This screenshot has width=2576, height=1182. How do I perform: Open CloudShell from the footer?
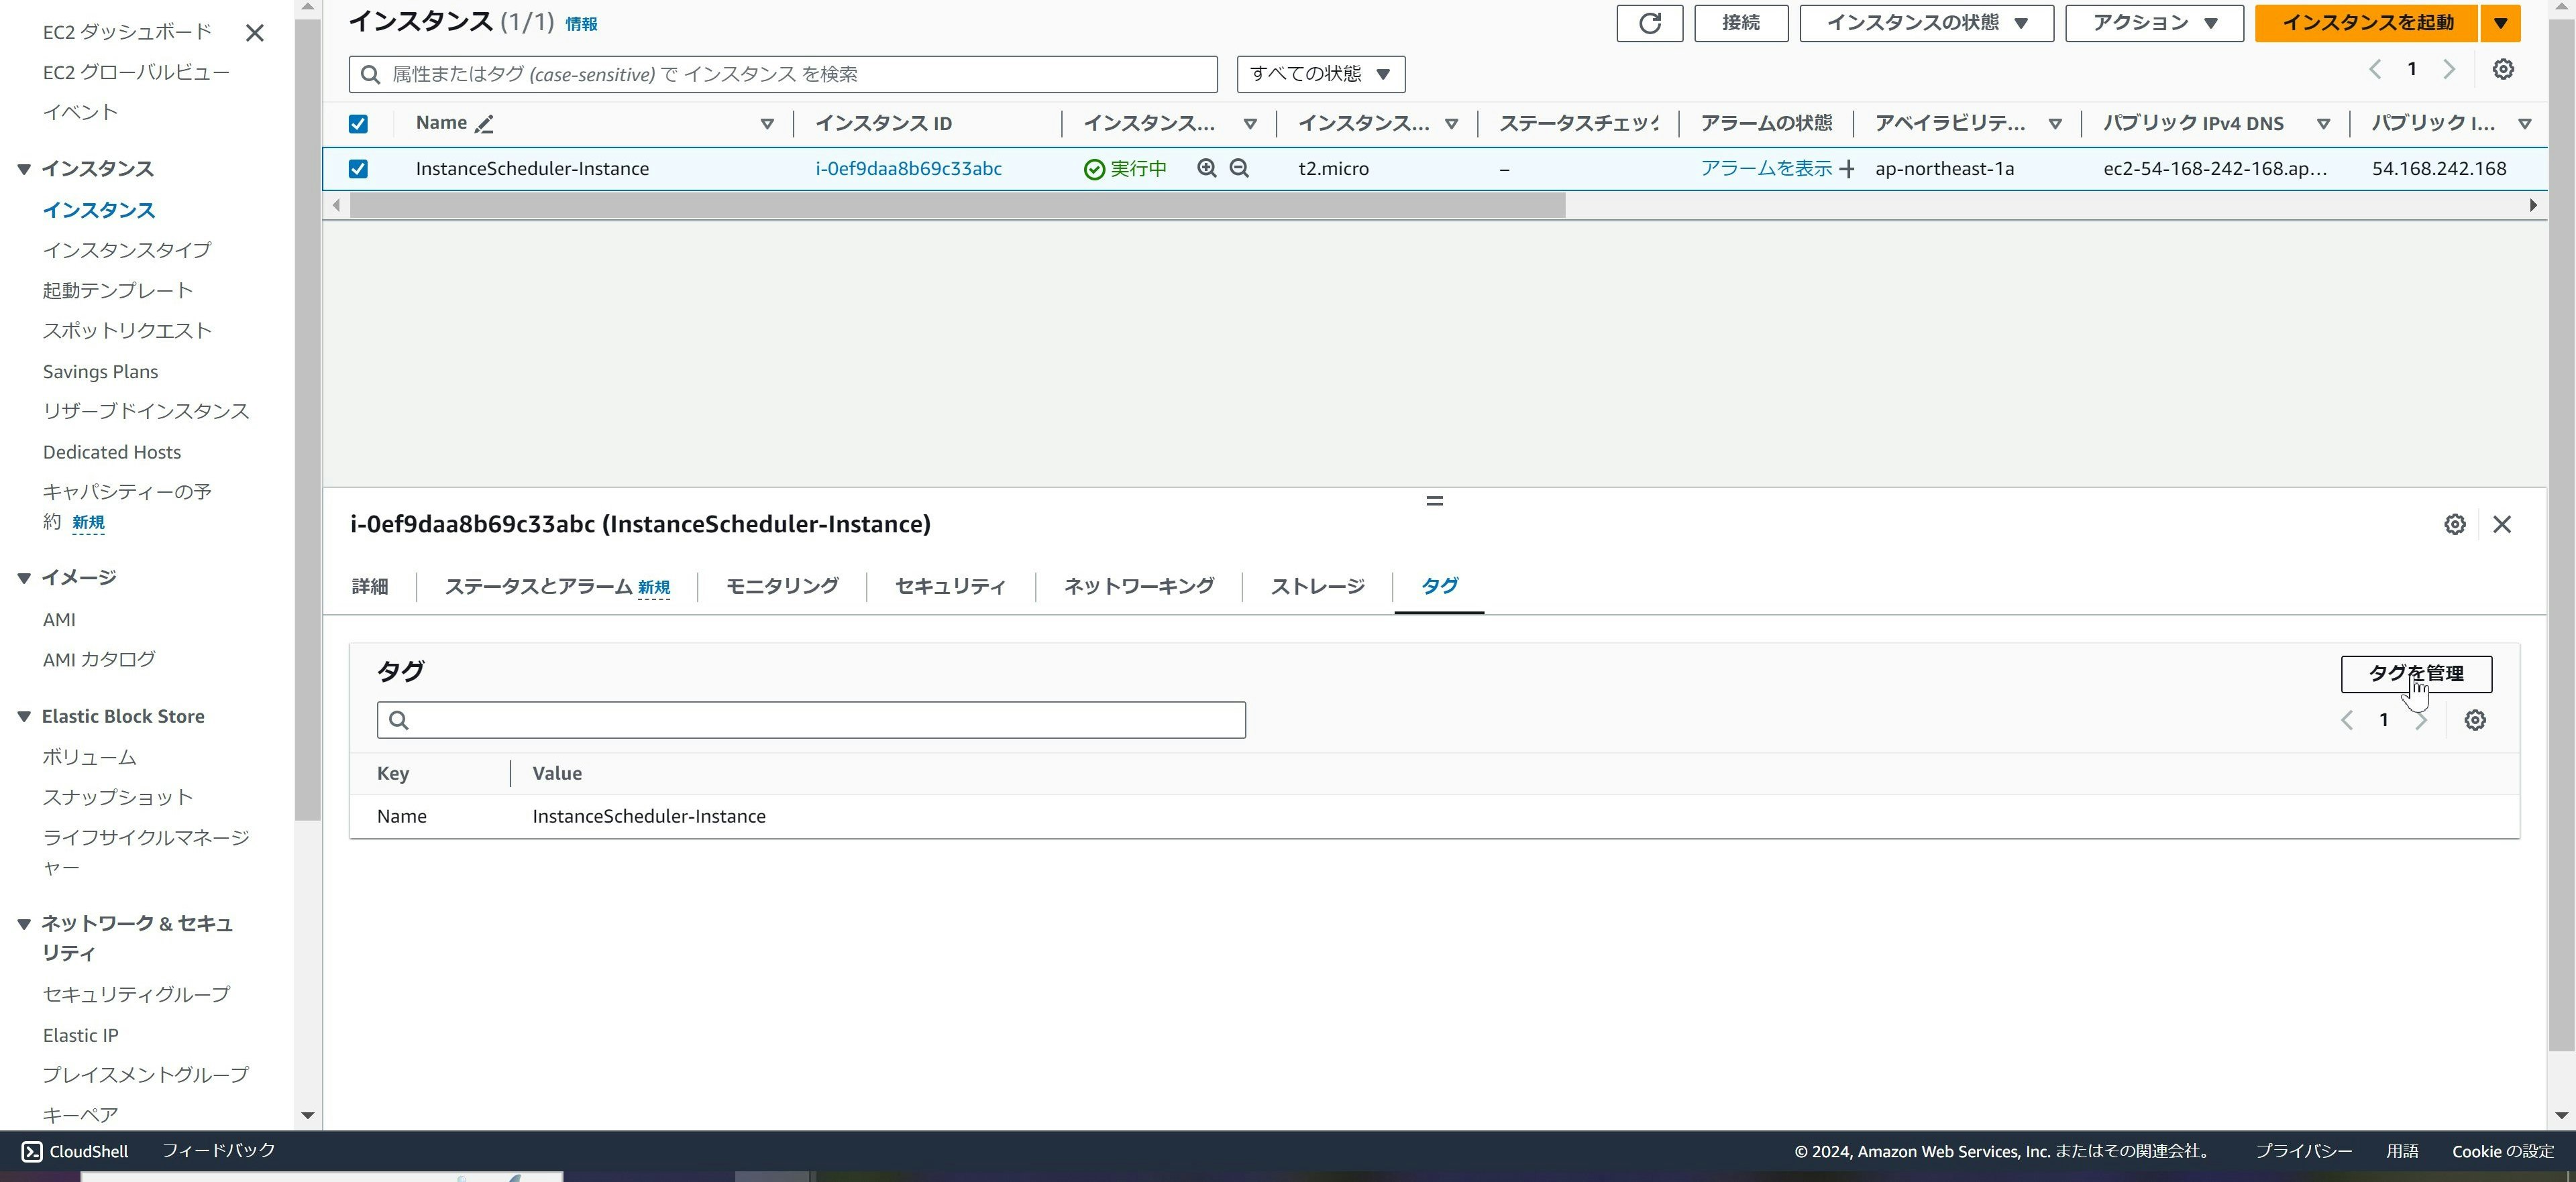click(x=75, y=1151)
